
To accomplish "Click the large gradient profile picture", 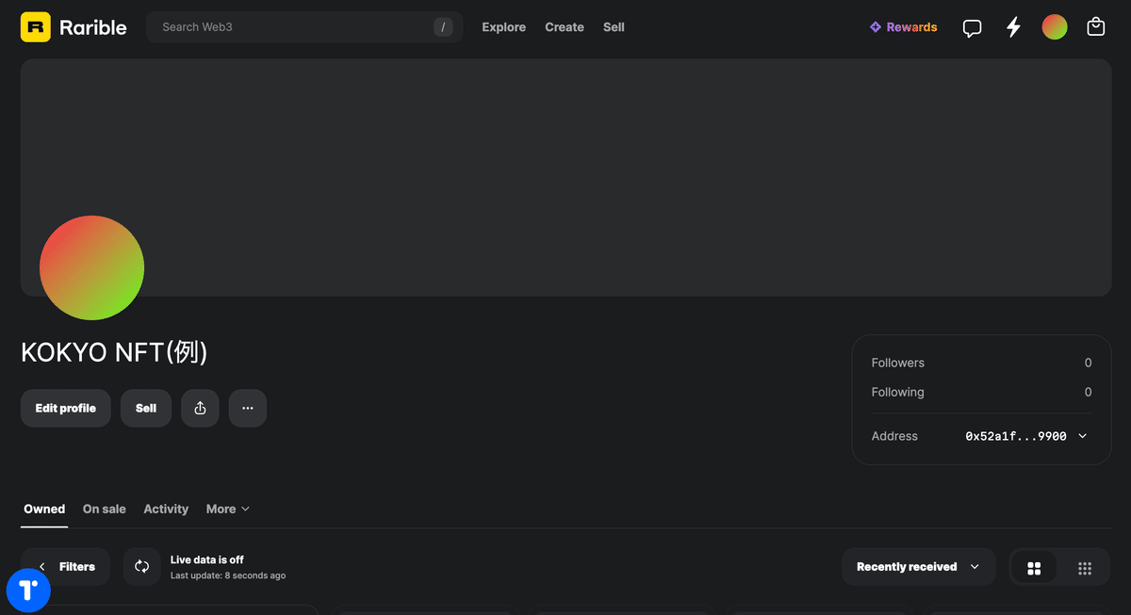I will (91, 267).
